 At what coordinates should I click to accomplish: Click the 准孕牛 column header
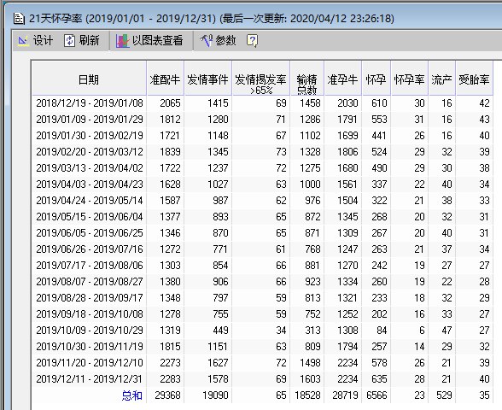[x=342, y=79]
